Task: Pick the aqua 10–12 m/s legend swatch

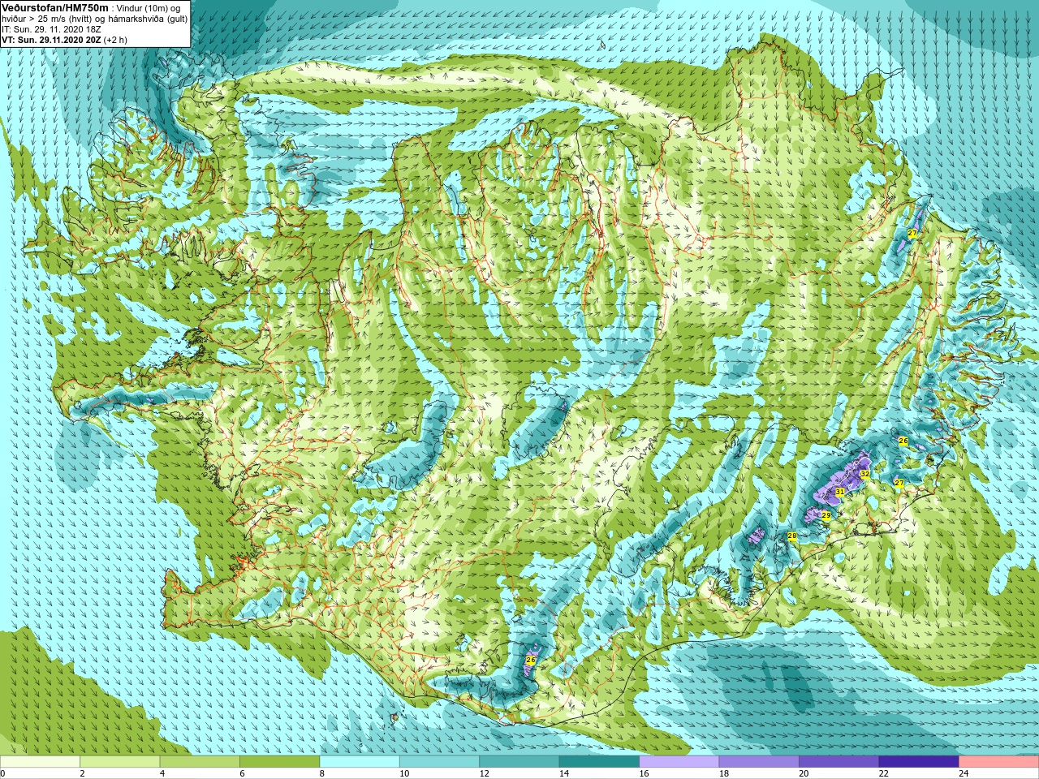Action: [440, 762]
